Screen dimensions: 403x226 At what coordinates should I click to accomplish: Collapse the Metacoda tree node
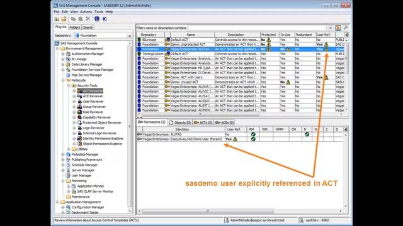pos(63,80)
